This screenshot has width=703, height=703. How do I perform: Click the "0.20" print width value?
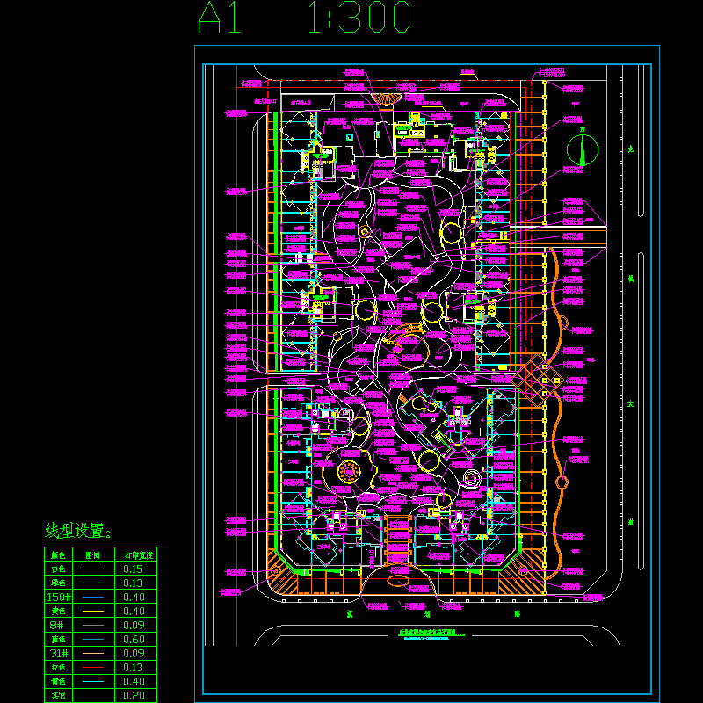click(x=134, y=695)
